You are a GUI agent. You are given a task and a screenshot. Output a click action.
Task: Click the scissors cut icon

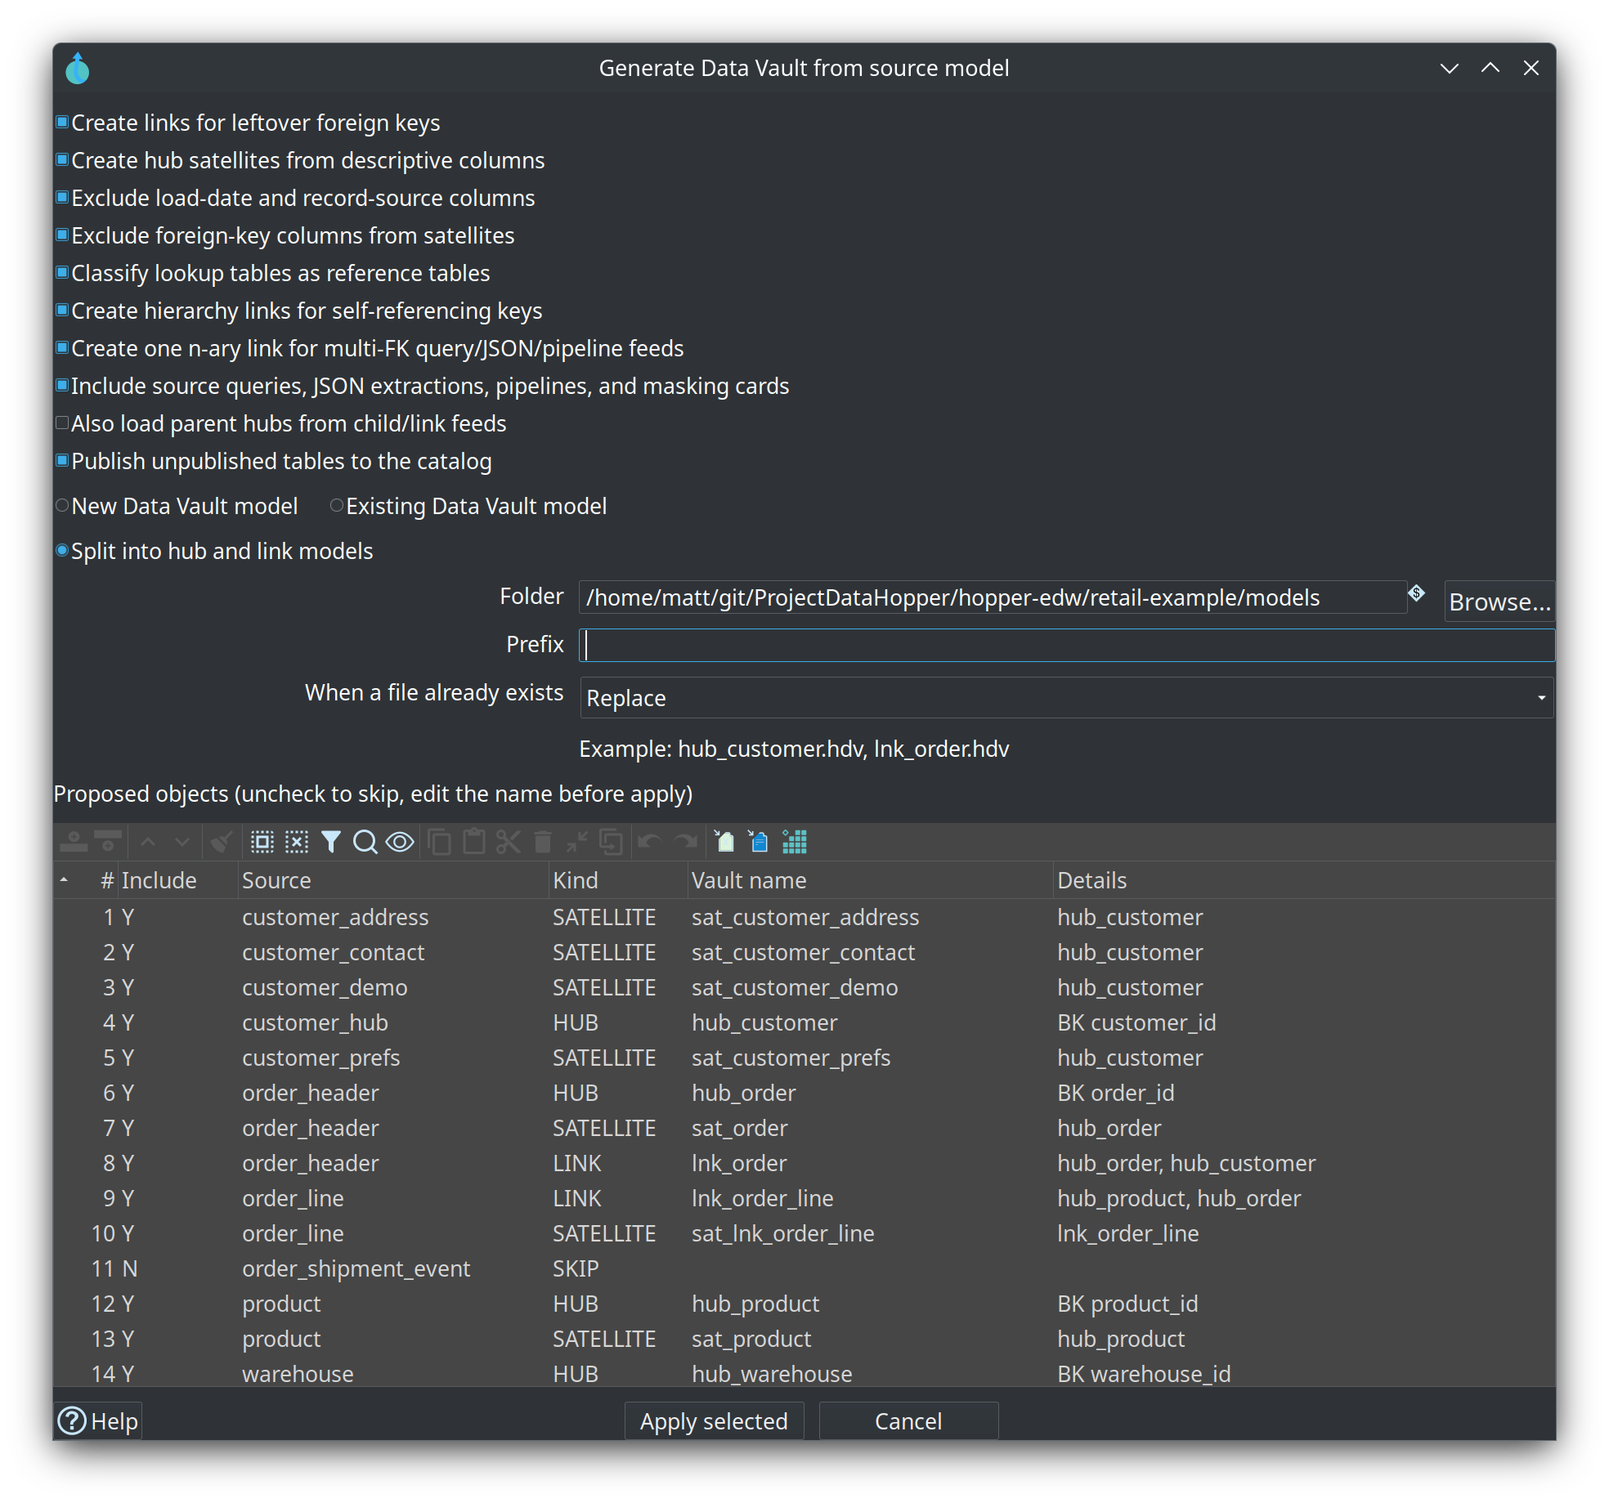[x=508, y=842]
